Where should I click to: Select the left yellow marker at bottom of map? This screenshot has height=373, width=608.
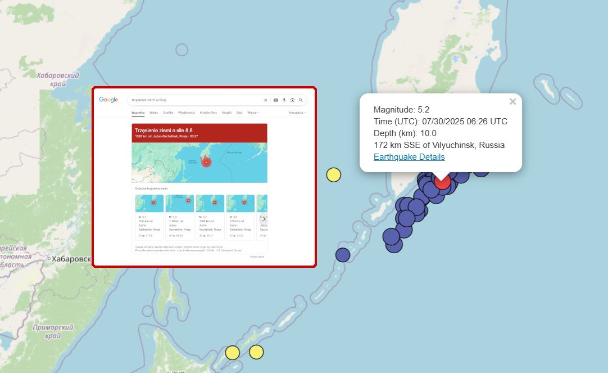coord(232,353)
